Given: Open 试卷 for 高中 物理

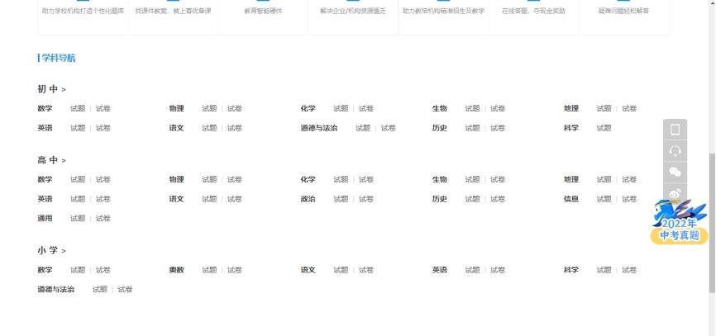Looking at the screenshot, I should tap(235, 180).
